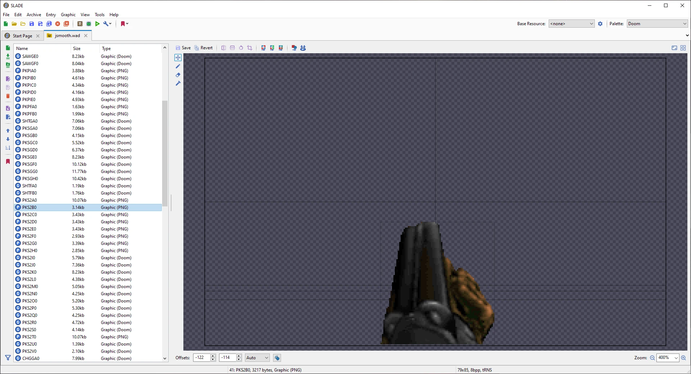Click the Colour Remap icon

[x=263, y=48]
